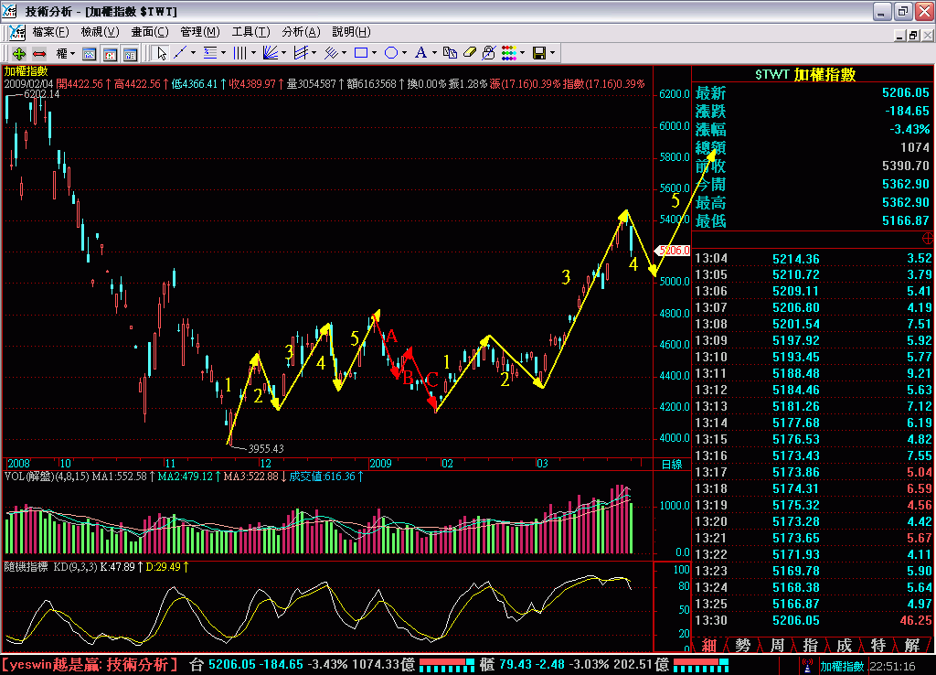Open the 說明(H) menu
Image resolution: width=936 pixels, height=675 pixels.
point(351,32)
